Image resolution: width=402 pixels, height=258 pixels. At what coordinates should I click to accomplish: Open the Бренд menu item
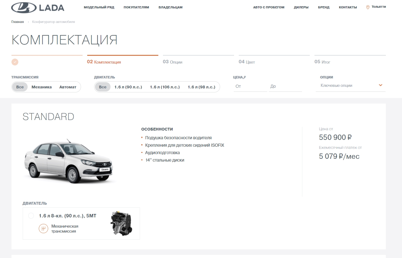[324, 7]
